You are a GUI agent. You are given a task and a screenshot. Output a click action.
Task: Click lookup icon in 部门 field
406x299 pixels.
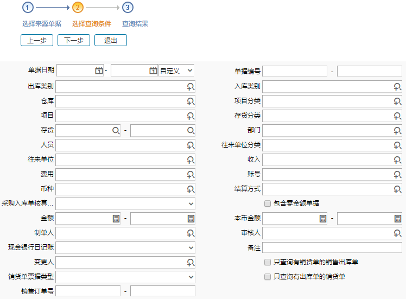(397, 130)
